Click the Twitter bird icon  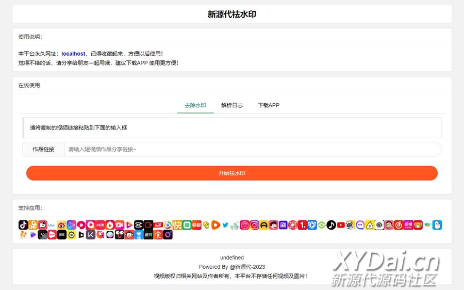tap(225, 225)
